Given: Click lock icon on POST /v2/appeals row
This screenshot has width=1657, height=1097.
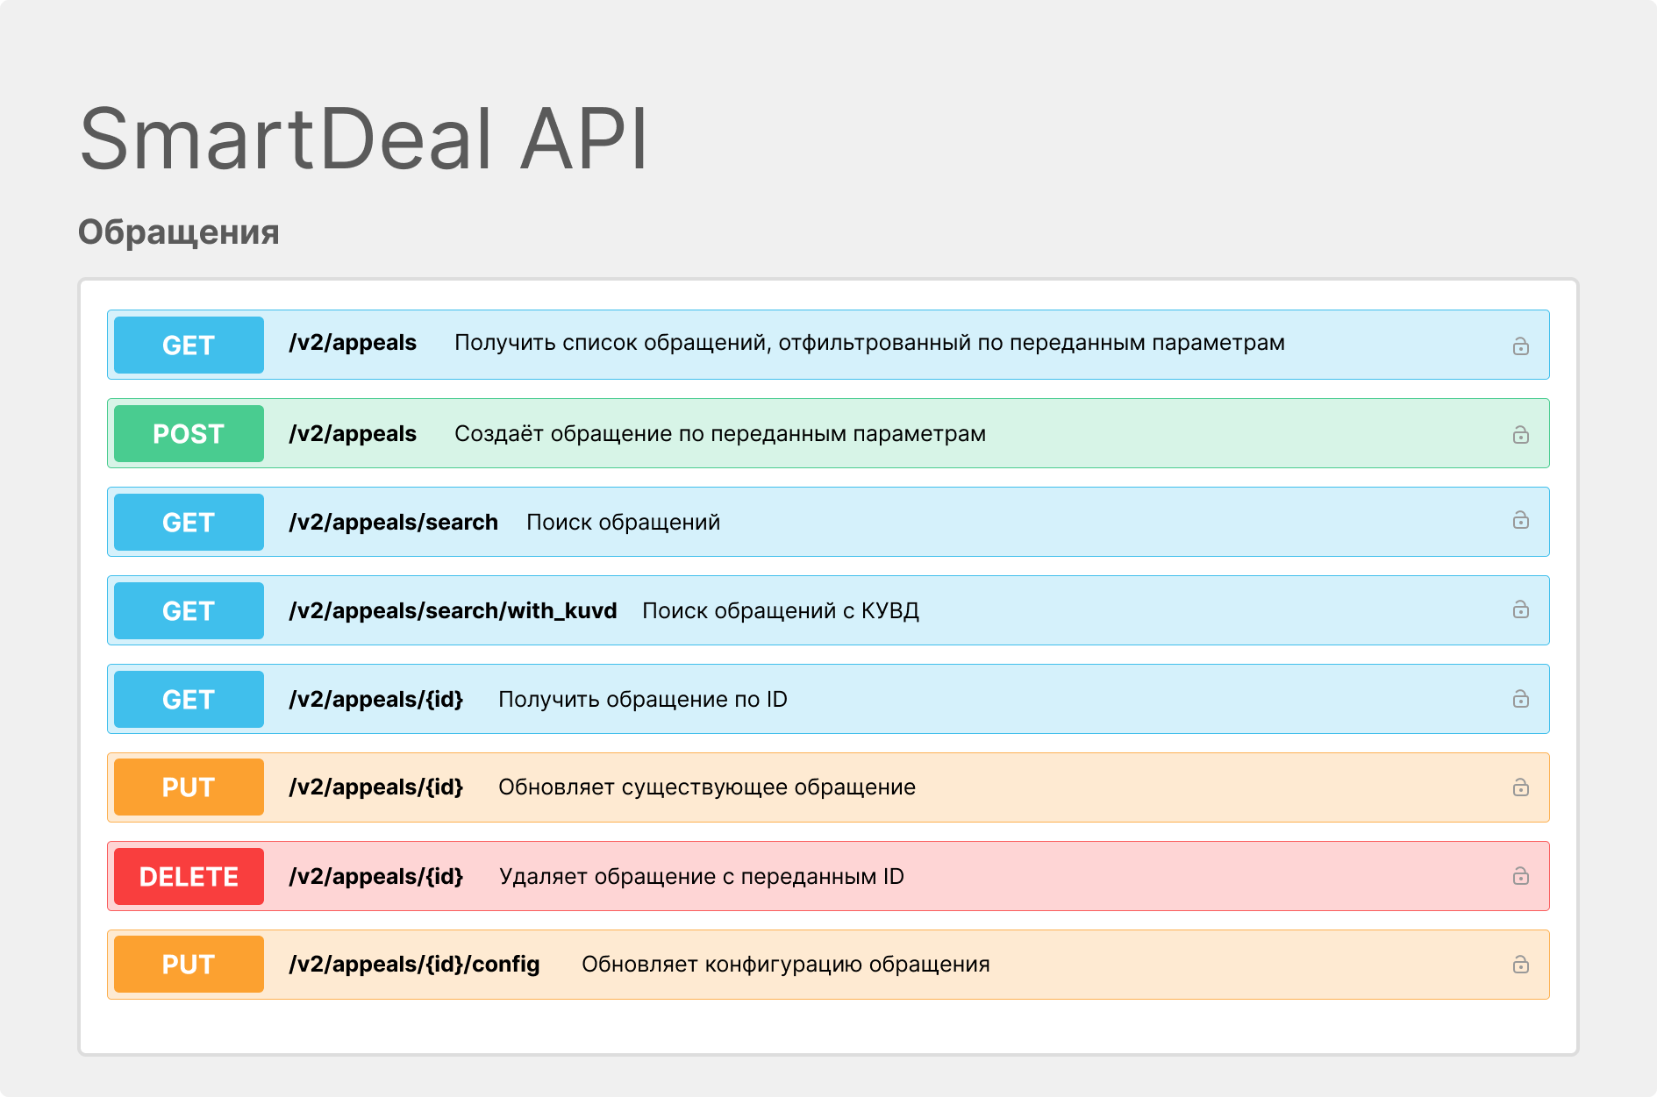Looking at the screenshot, I should pyautogui.click(x=1520, y=435).
